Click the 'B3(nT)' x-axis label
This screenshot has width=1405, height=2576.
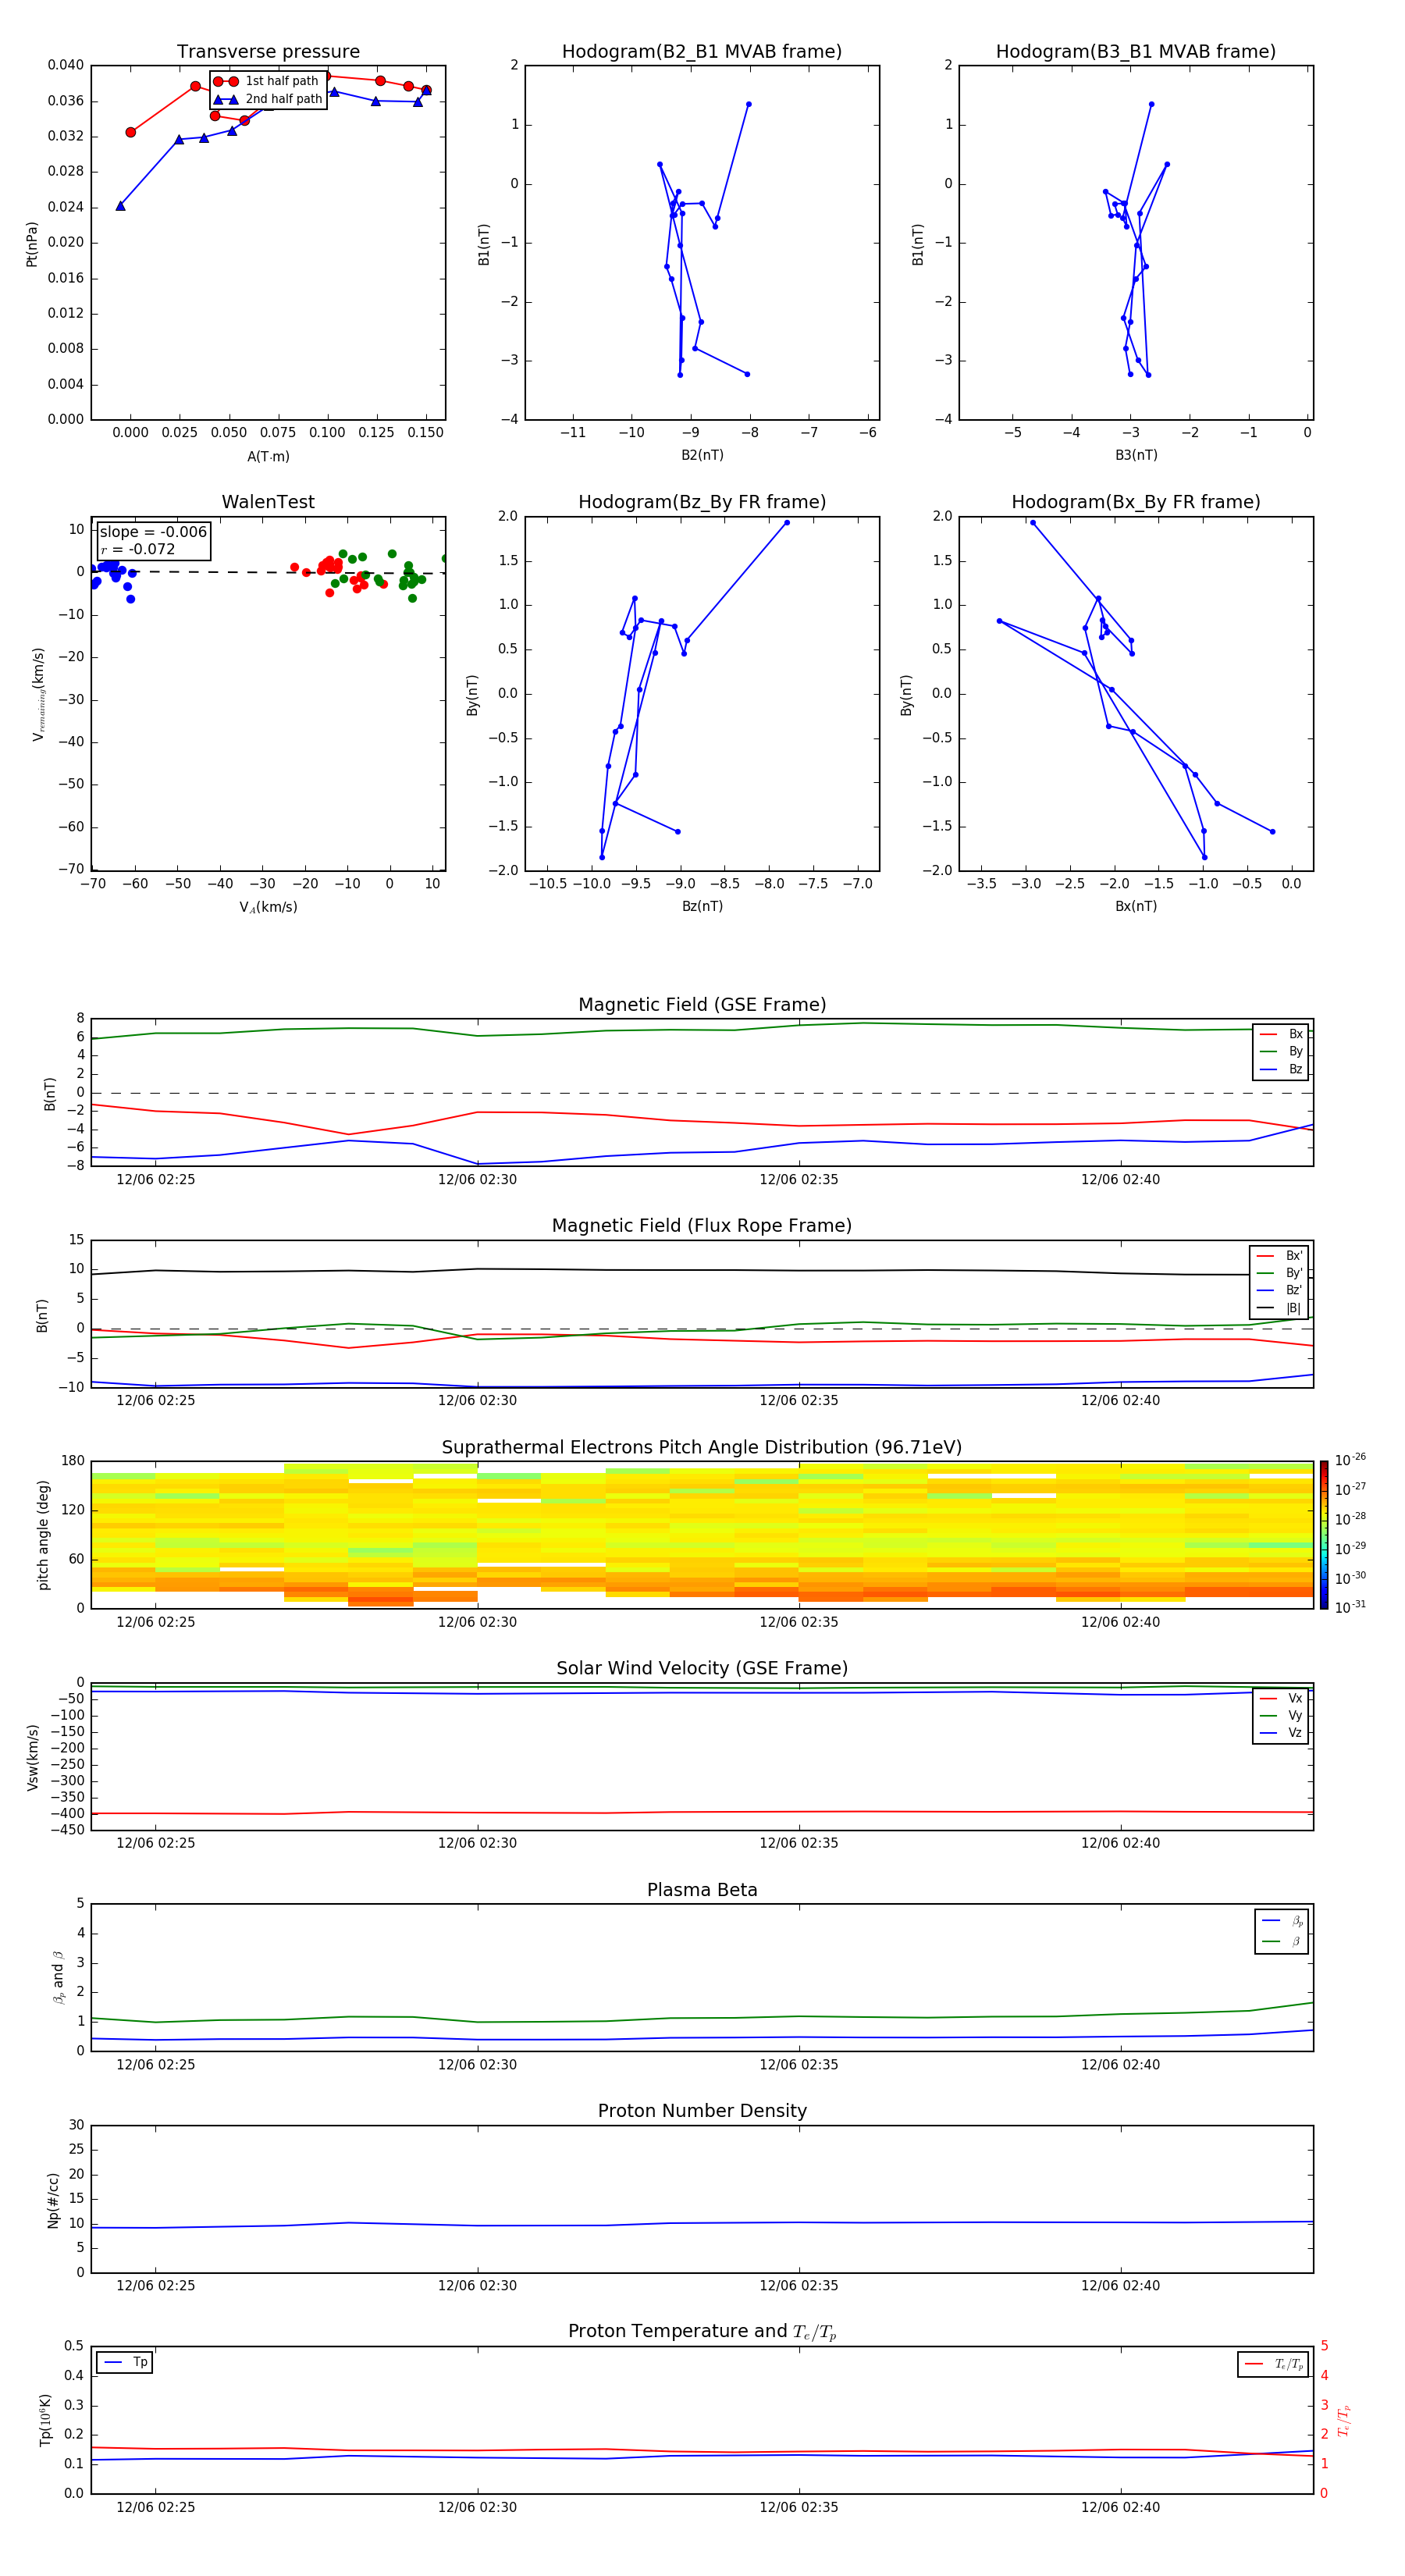(1136, 455)
